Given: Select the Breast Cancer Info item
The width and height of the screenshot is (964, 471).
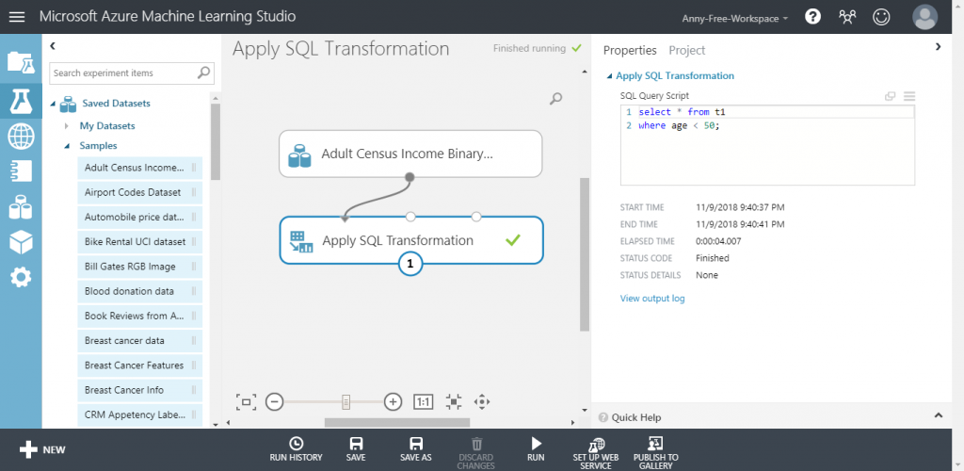Looking at the screenshot, I should [139, 390].
